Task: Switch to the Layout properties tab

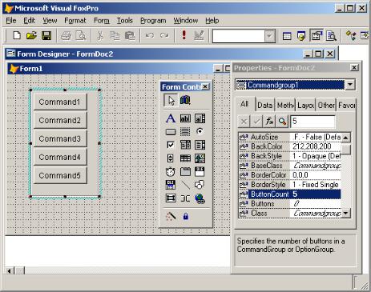Action: [305, 106]
